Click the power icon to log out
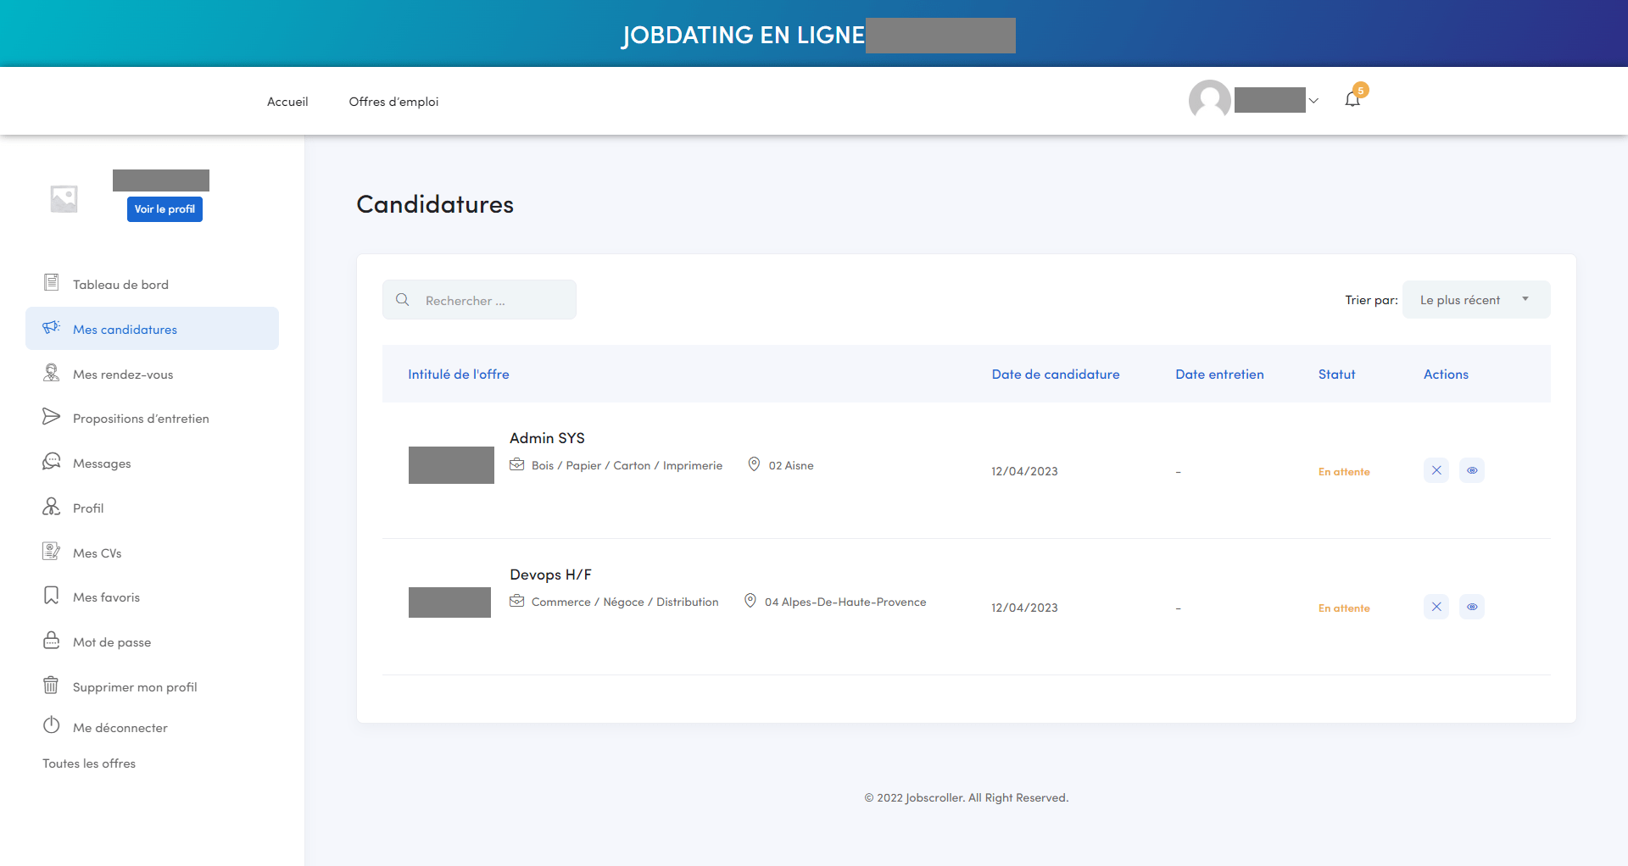 (51, 726)
